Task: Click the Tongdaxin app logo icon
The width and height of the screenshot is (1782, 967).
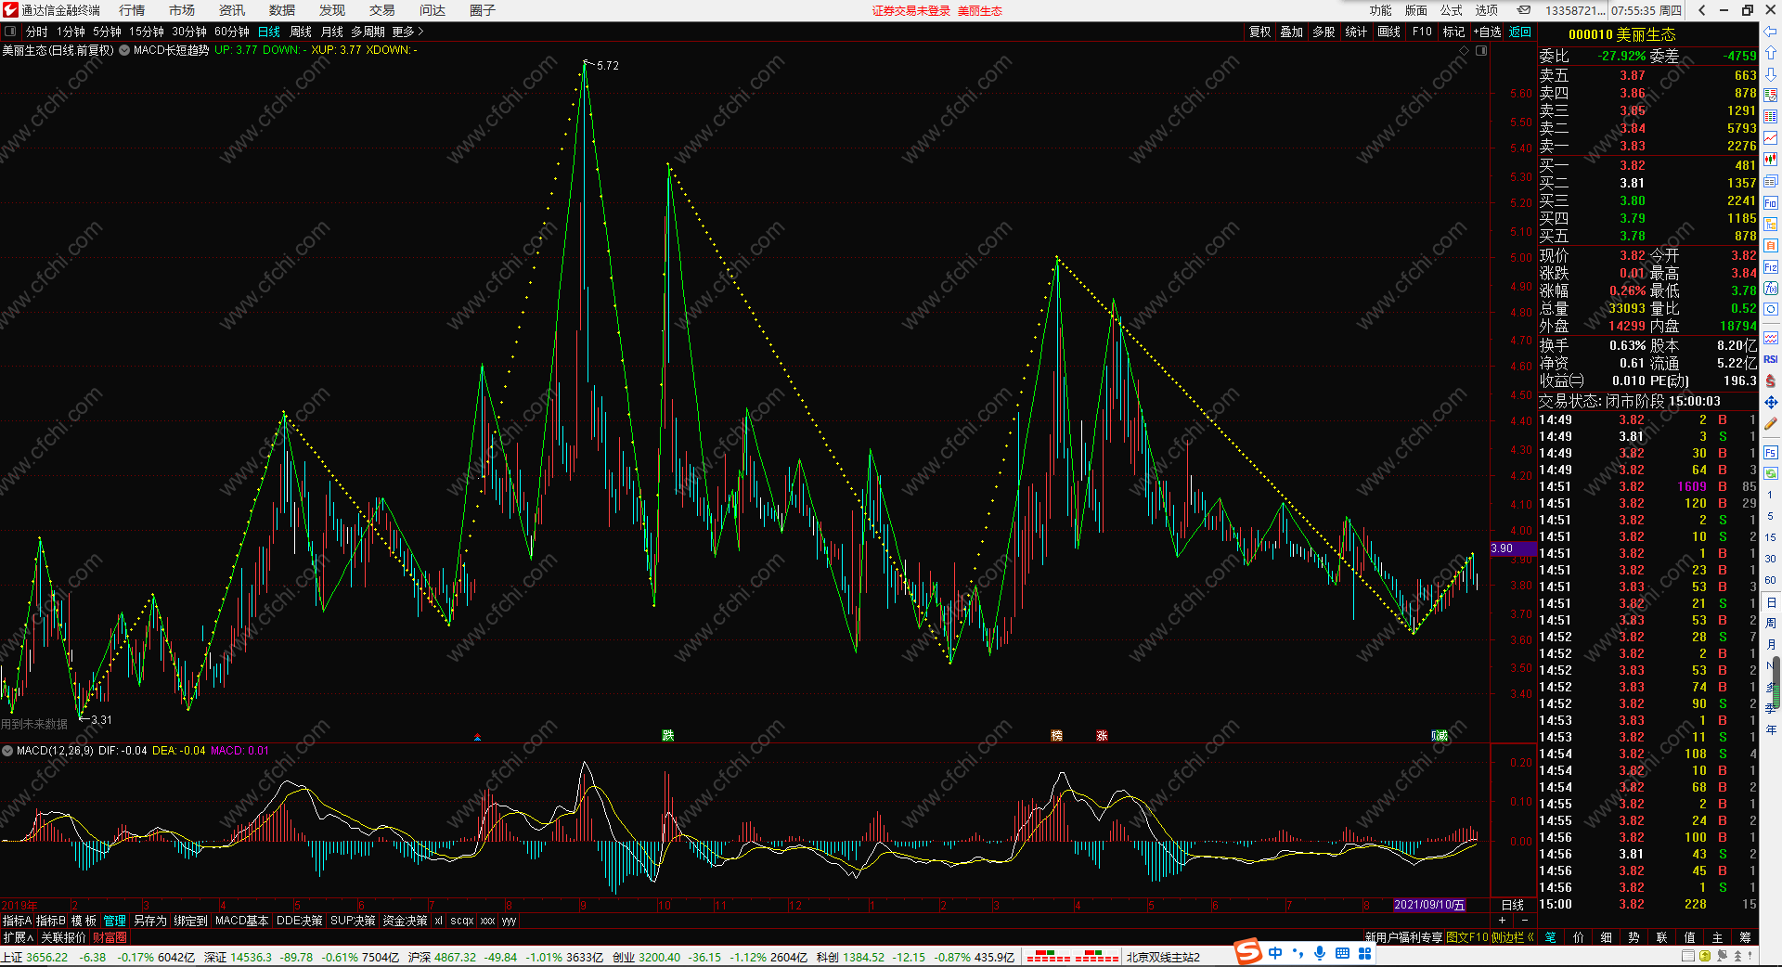Action: point(10,10)
